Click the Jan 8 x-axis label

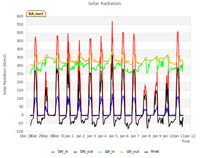pos(146,136)
